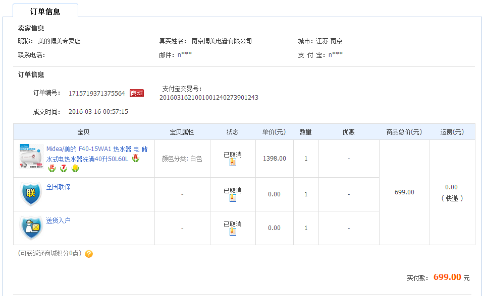This screenshot has width=482, height=296.
Task: Click the 卖家信息 section heading
Action: click(31, 28)
